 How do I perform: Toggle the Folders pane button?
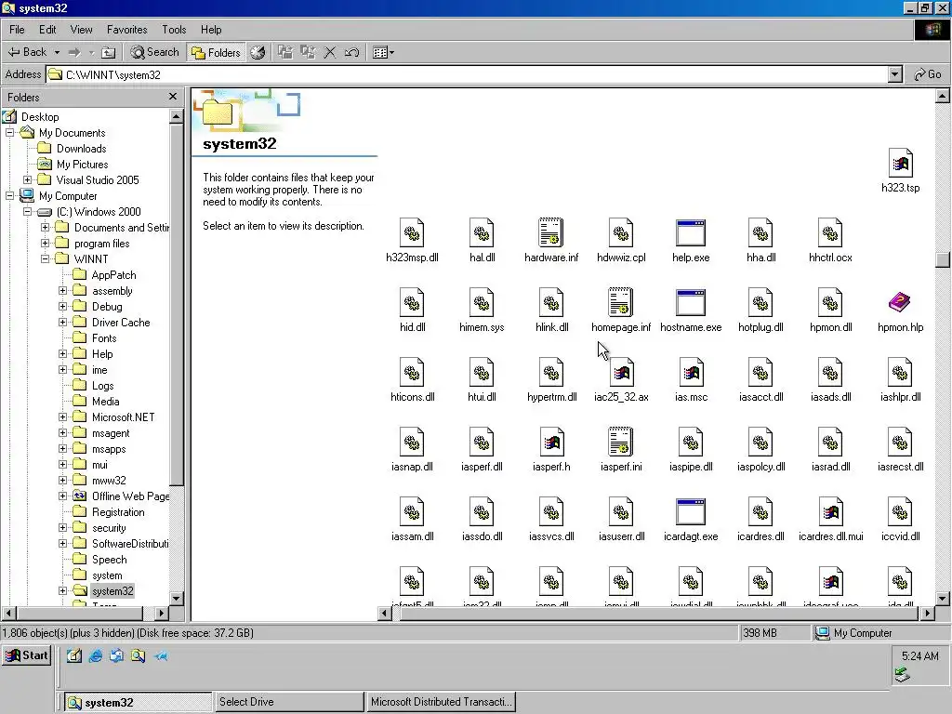(216, 52)
